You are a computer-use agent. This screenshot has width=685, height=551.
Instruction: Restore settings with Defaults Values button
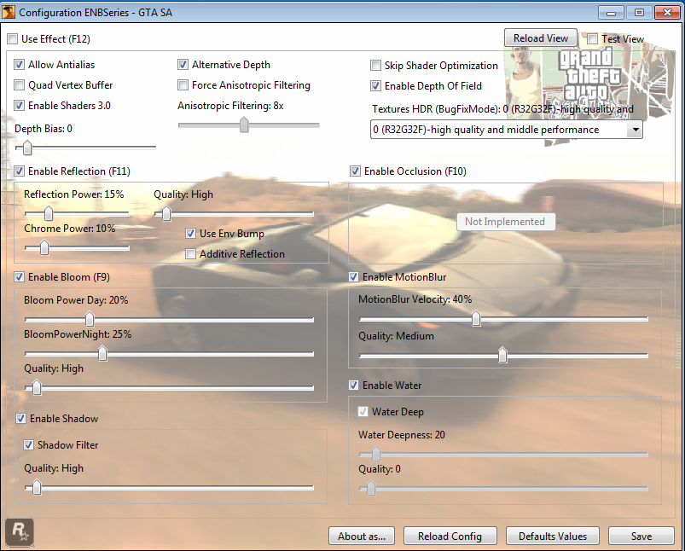click(553, 536)
